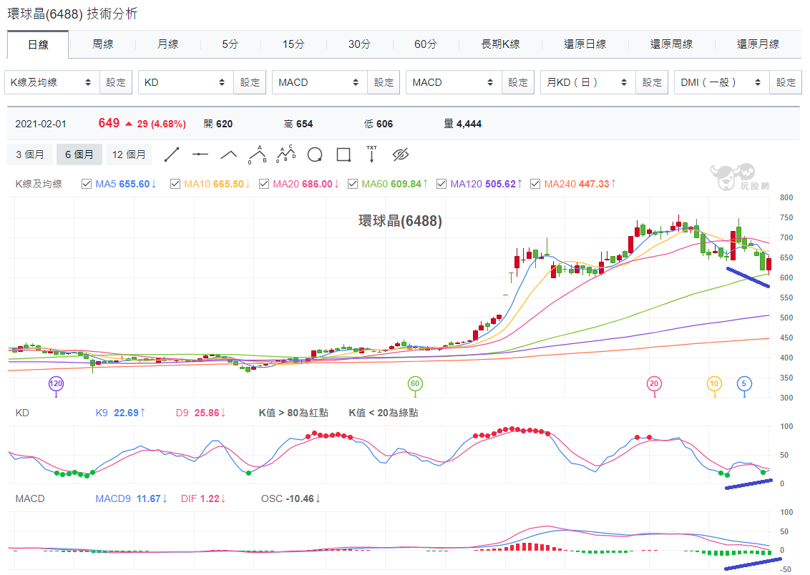Click the 120 moving average marker
The image size is (810, 575).
[x=56, y=383]
